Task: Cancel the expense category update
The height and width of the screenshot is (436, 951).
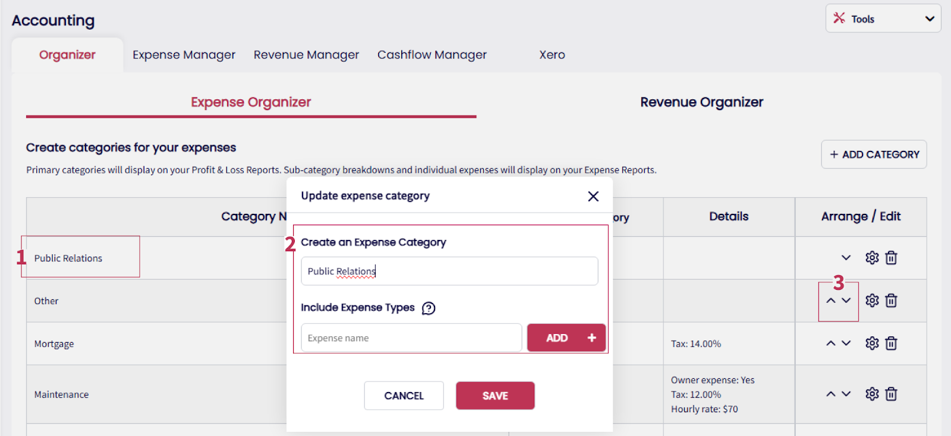Action: click(x=404, y=396)
